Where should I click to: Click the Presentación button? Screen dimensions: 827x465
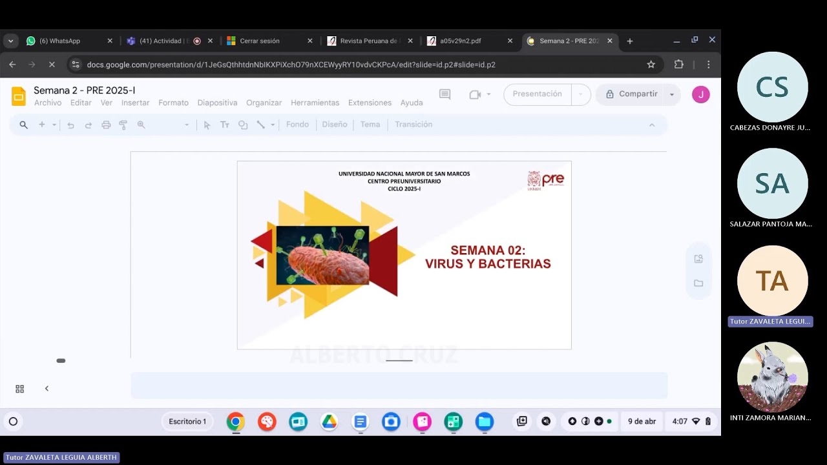(x=538, y=94)
